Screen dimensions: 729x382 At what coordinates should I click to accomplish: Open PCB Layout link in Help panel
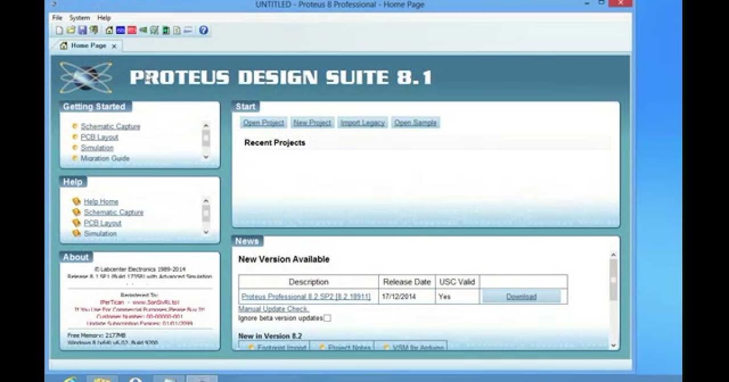pos(103,223)
